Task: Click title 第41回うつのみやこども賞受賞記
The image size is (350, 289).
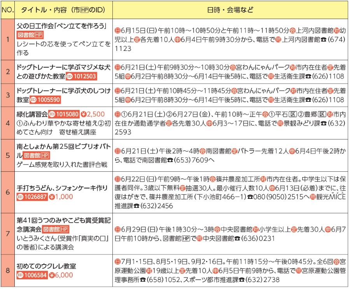Action: (64, 220)
